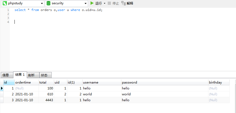Select the current row indicator arrow
This screenshot has width=236, height=113.
coord(2,88)
